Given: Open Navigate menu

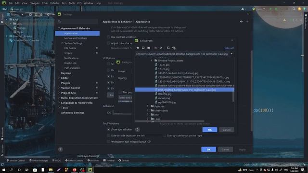Looking at the screenshot, I should 34,3.
